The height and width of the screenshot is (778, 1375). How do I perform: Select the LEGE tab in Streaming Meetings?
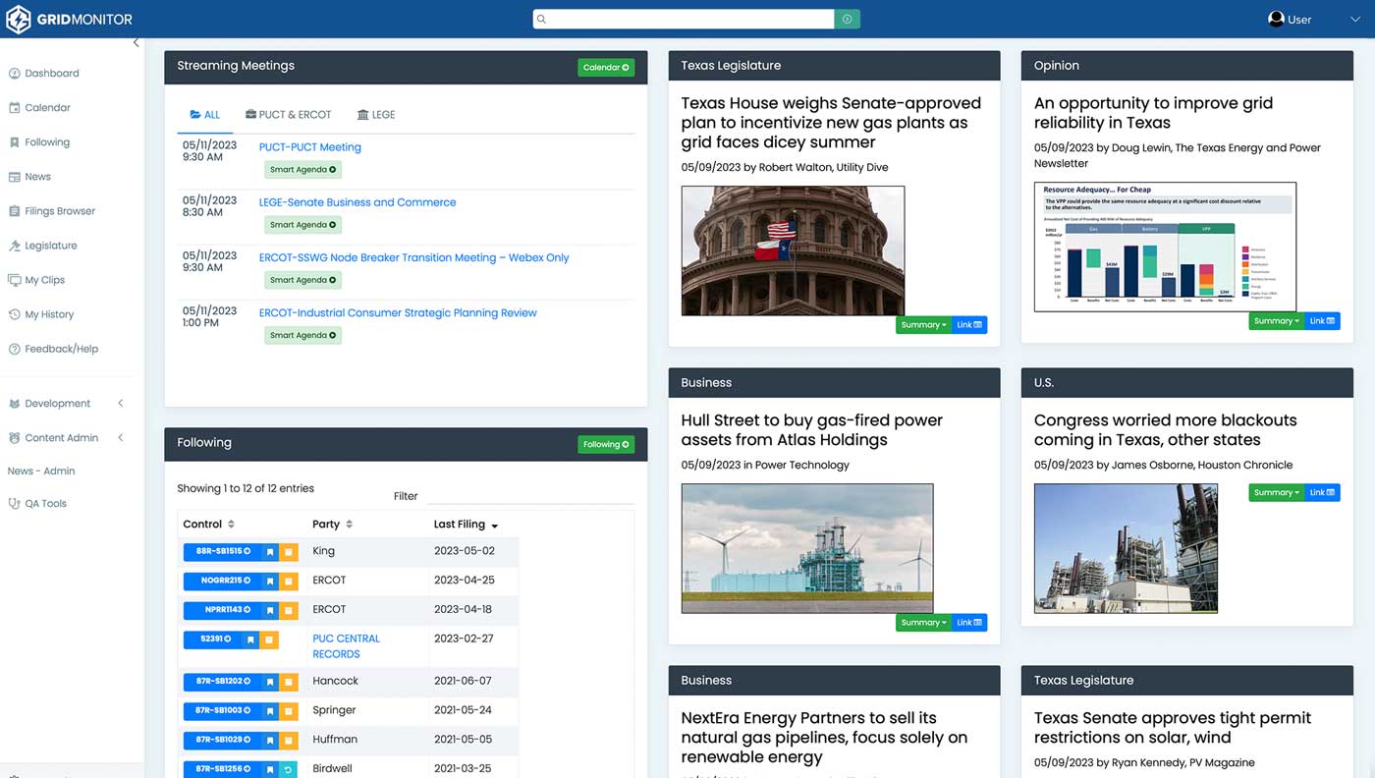[x=376, y=114]
